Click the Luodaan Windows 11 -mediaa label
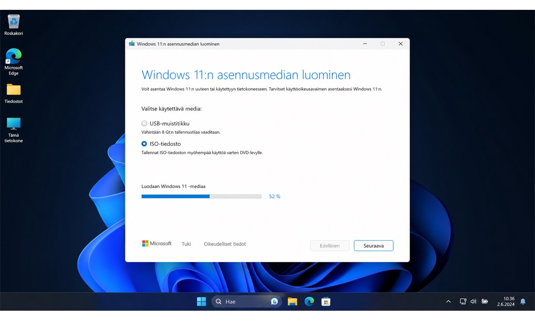Screen dimensions: 535x321 coord(173,186)
